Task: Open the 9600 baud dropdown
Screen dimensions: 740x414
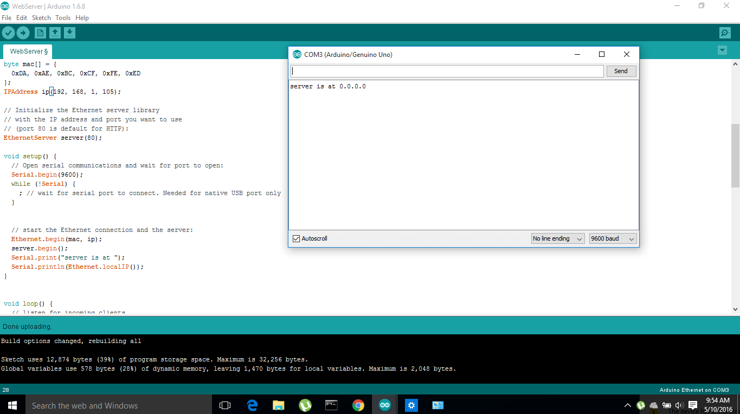Action: click(x=613, y=238)
